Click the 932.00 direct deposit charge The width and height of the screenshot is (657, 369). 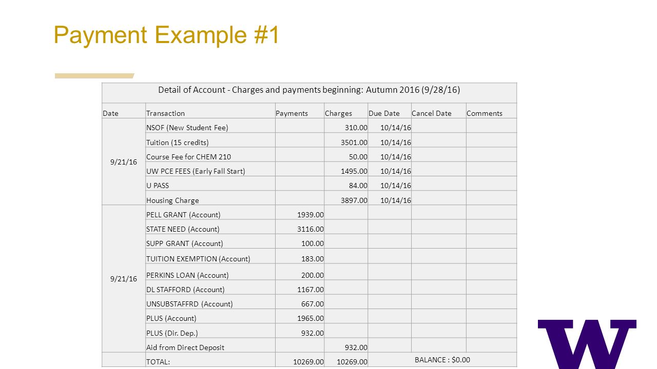356,347
